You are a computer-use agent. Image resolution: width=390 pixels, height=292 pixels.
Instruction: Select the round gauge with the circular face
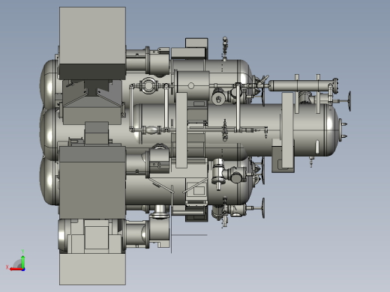(219, 98)
